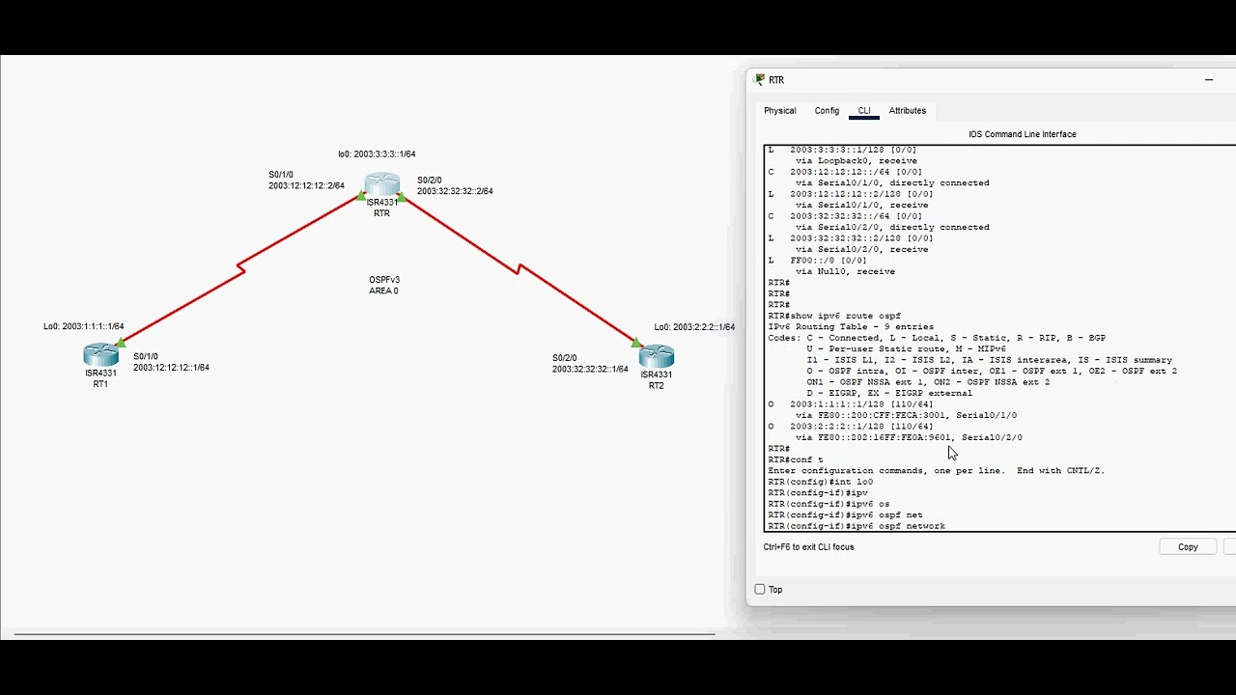Click the green link light at RT2
Screen dimensions: 1236x695
click(x=635, y=342)
